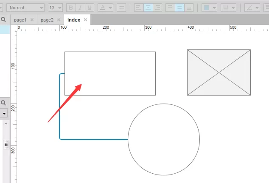The image size is (269, 183).
Task: Toggle center horizontal text alignment
Action: (148, 8)
